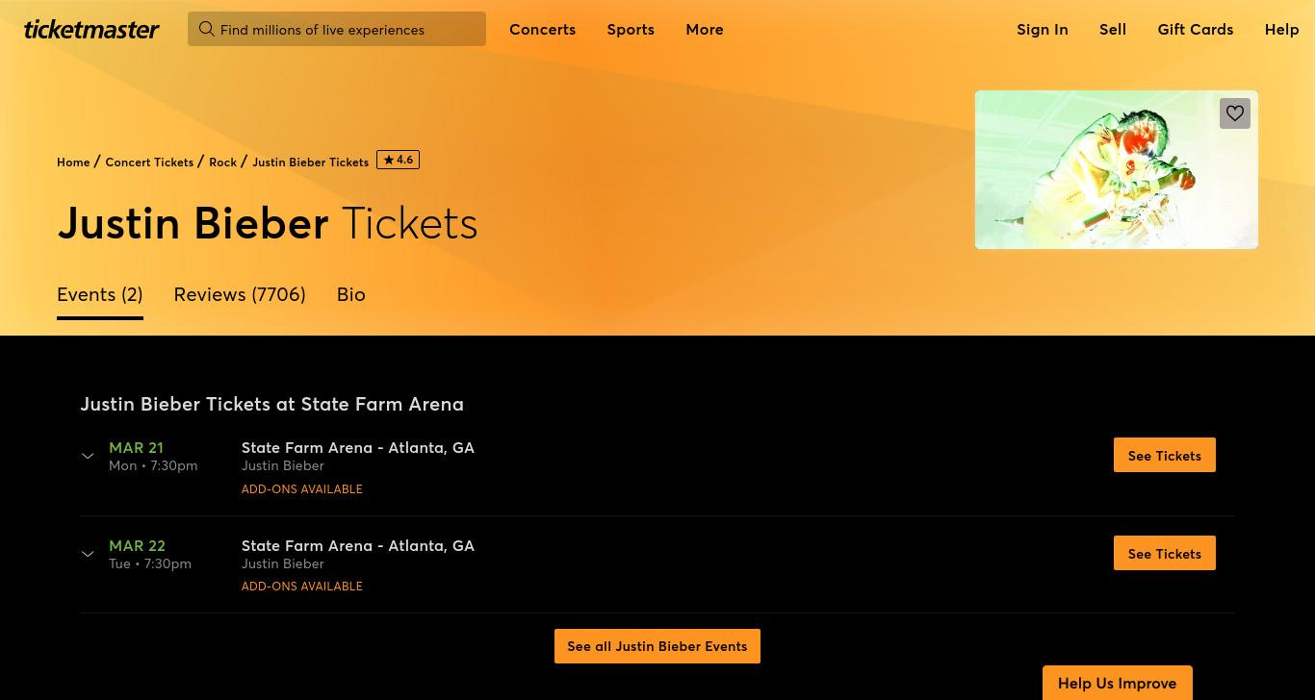Screen dimensions: 1315x700
Task: Select the Events (2) tab
Action: [x=100, y=294]
